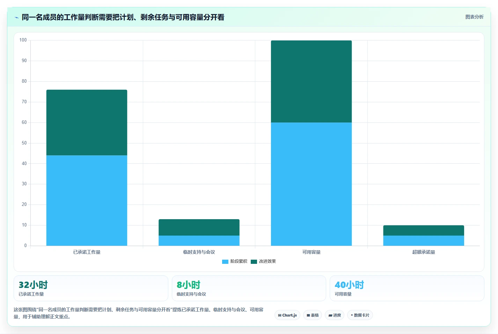This screenshot has width=498, height=334.
Task: Click the 8小时 value card
Action: tap(249, 288)
